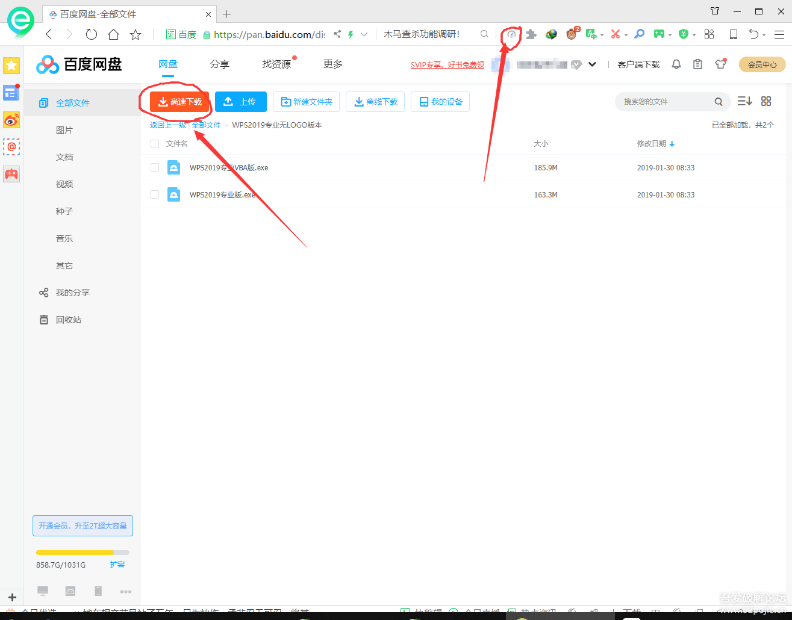Expand the user account chevron
The height and width of the screenshot is (620, 792).
(593, 64)
